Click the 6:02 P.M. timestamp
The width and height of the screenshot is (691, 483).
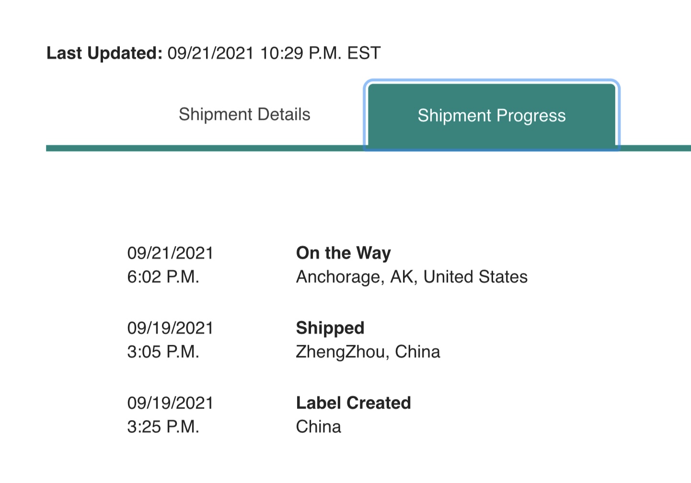click(x=163, y=277)
